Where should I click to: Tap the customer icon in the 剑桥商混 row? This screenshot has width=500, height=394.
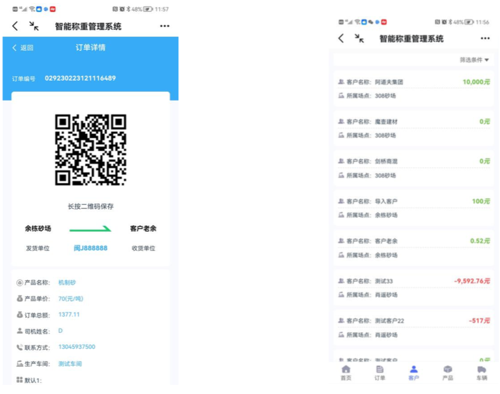(x=341, y=162)
